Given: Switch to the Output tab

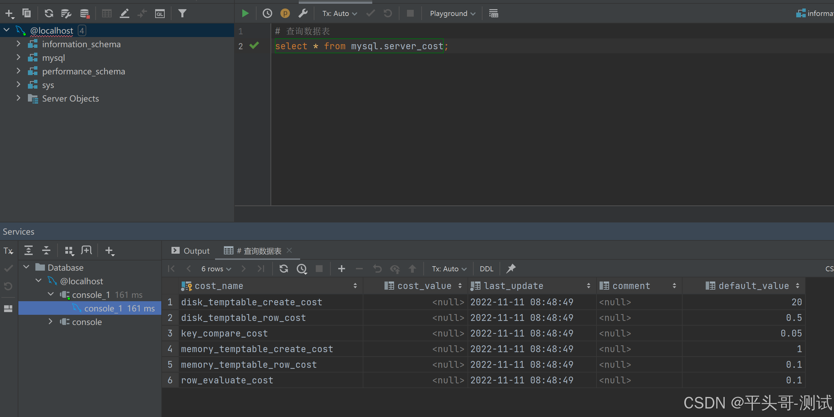Looking at the screenshot, I should click(191, 251).
